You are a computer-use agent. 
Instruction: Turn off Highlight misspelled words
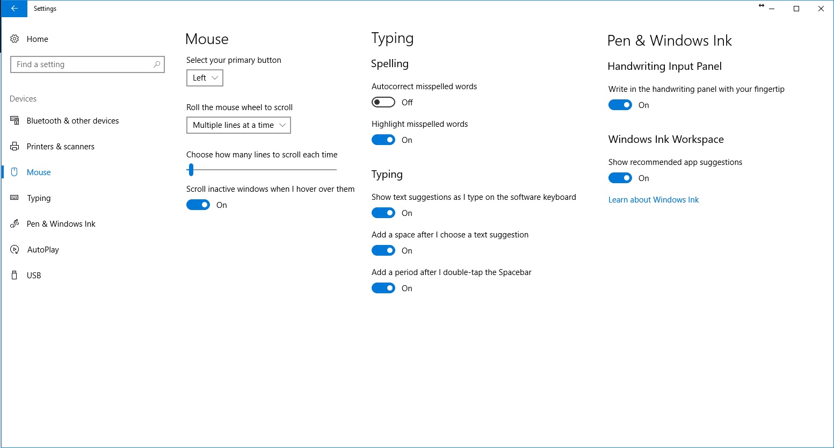pyautogui.click(x=383, y=140)
